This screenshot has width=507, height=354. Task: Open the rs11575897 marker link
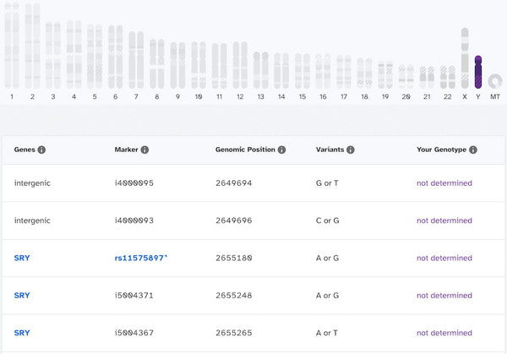coord(140,258)
